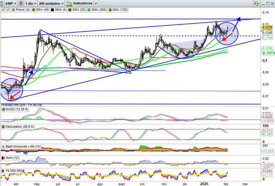Toggle the checkmark icon at top-left corner
The width and height of the screenshot is (275, 186).
click(x=1, y=4)
